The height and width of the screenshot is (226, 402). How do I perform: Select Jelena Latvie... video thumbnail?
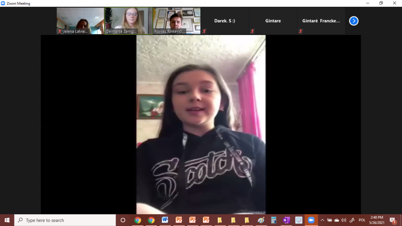pos(80,21)
